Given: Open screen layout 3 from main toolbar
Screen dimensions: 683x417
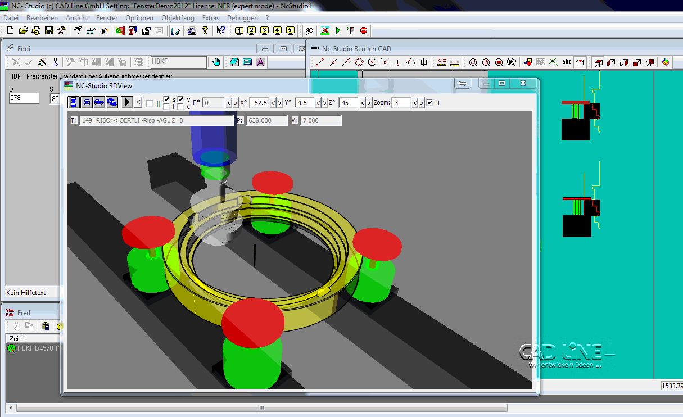Looking at the screenshot, I should pyautogui.click(x=264, y=31).
